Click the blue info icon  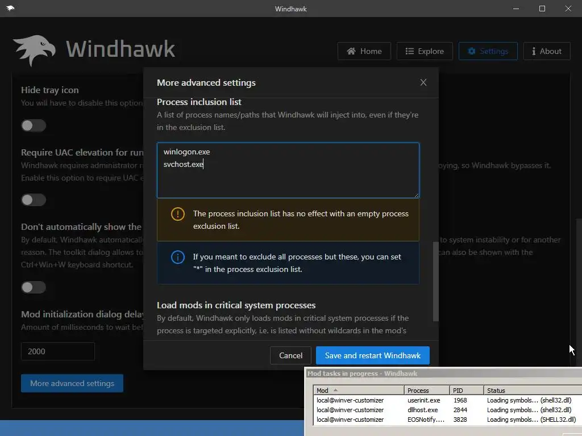(178, 257)
